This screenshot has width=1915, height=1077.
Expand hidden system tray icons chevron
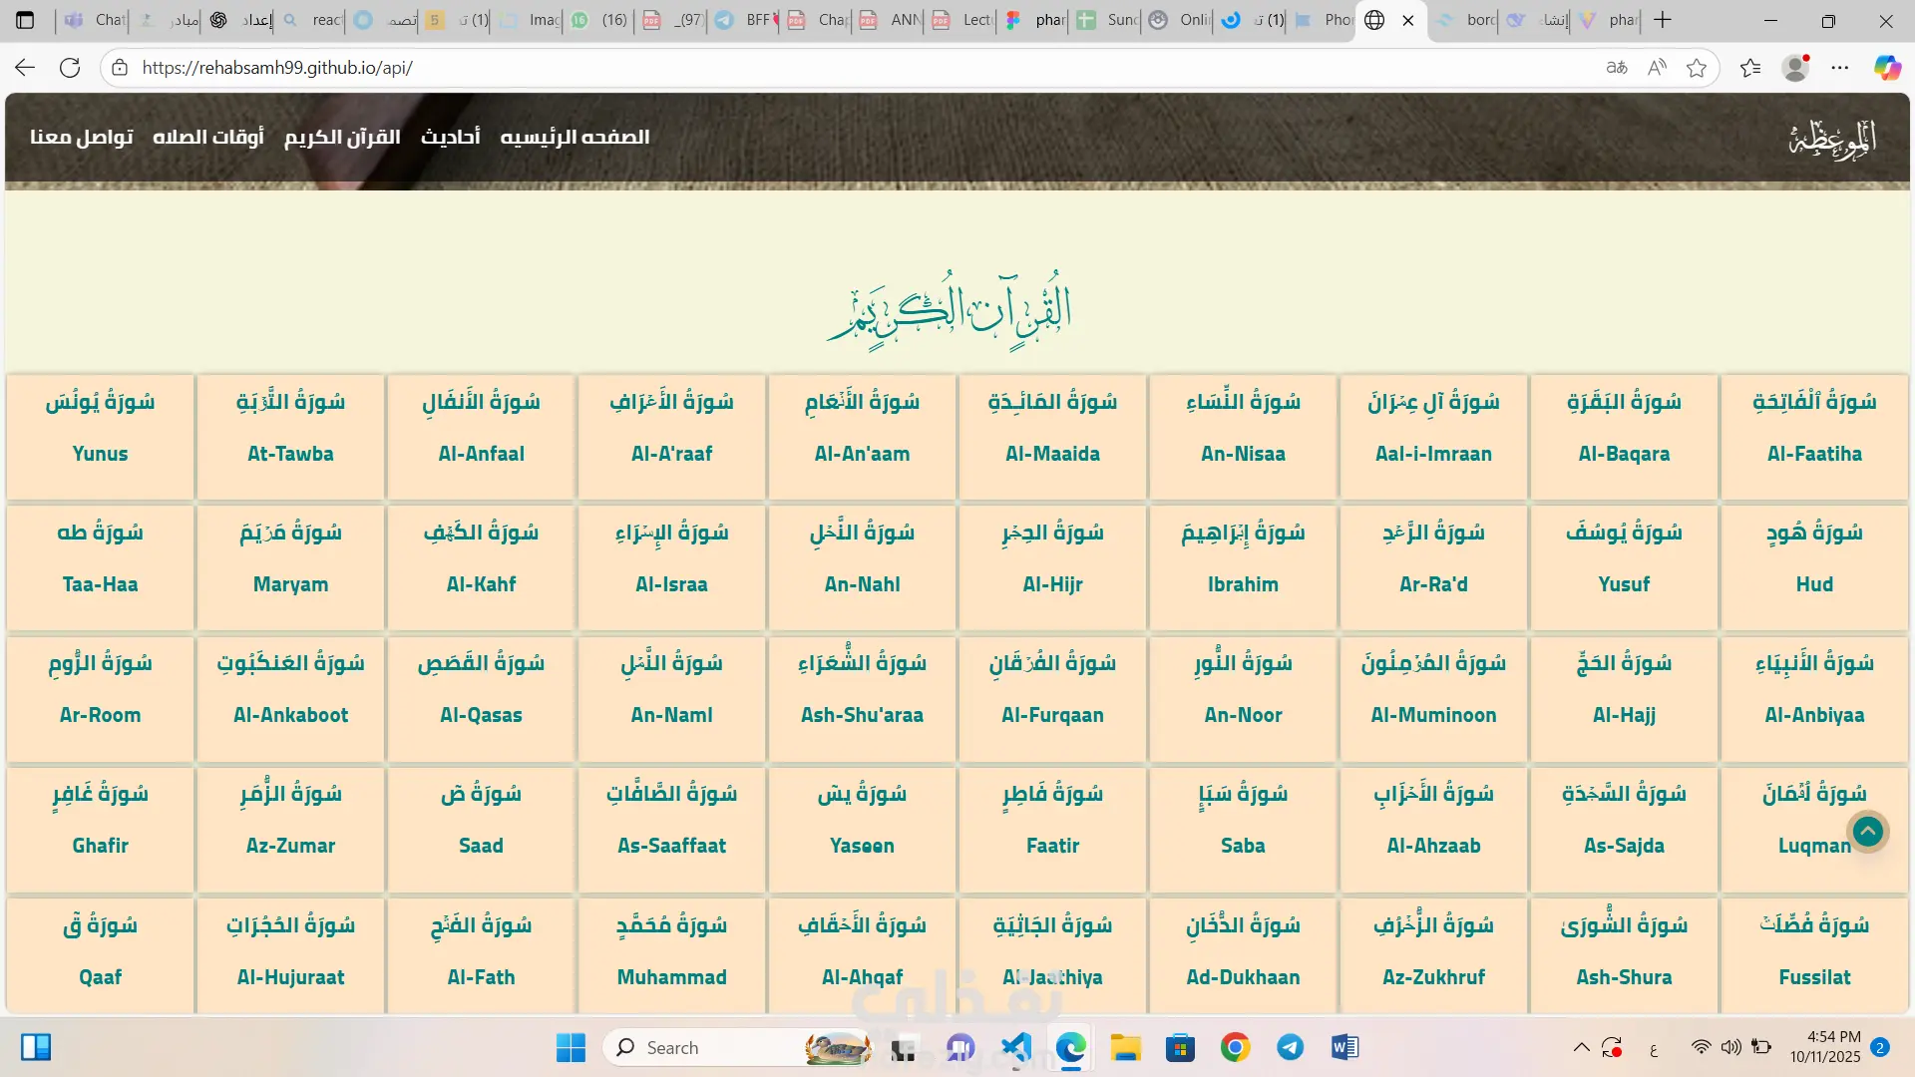(x=1581, y=1047)
